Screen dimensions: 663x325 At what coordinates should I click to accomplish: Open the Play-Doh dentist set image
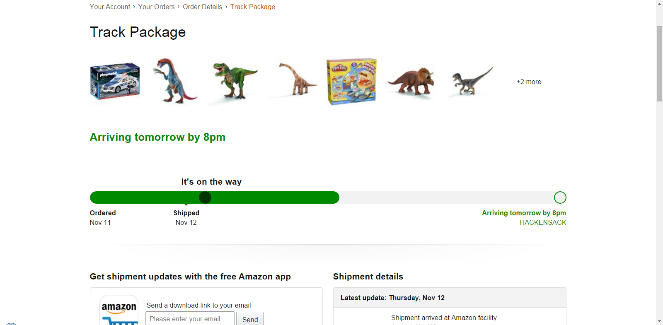(x=351, y=81)
